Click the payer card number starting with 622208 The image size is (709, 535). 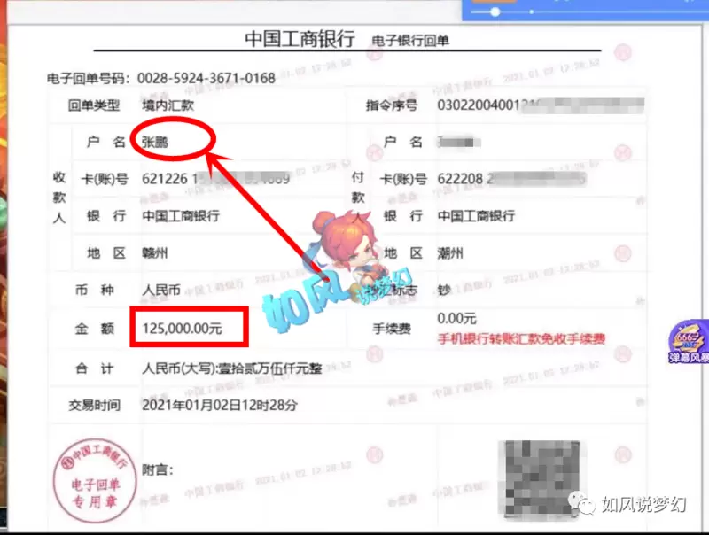coord(511,179)
